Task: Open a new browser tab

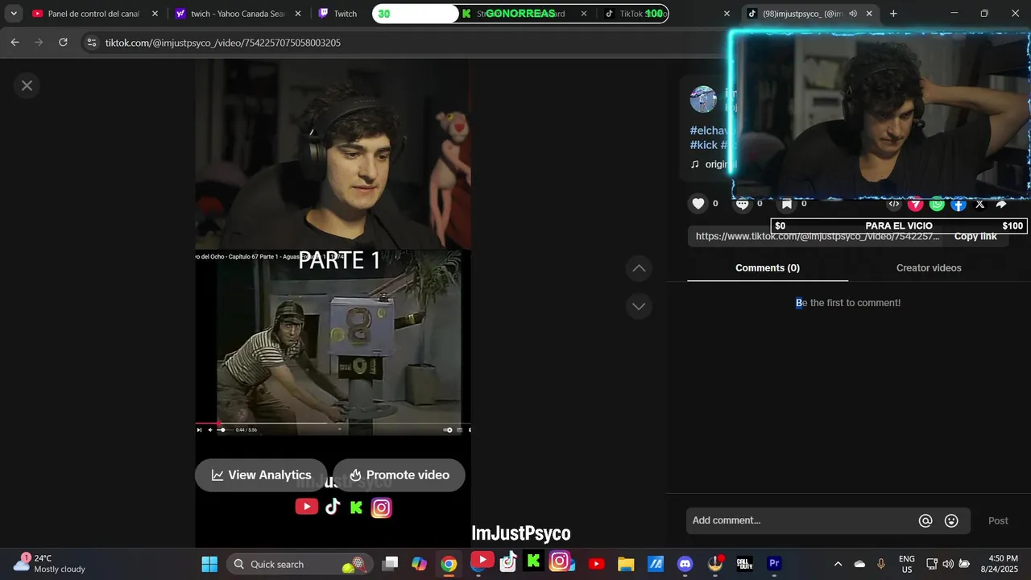Action: [x=893, y=14]
